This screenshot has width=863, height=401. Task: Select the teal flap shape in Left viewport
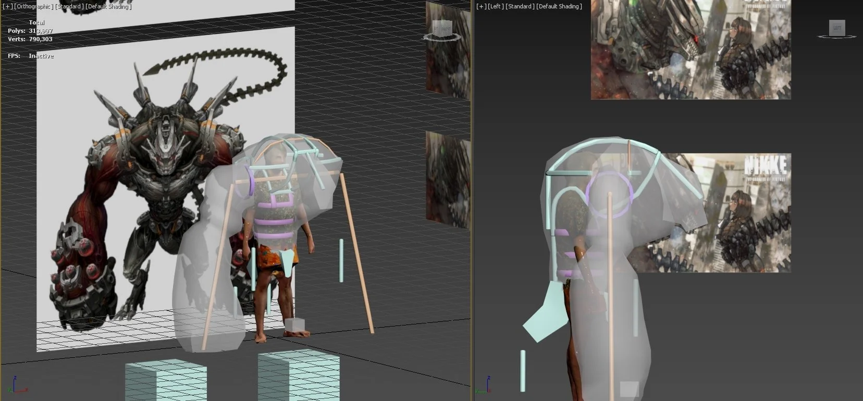pyautogui.click(x=546, y=312)
